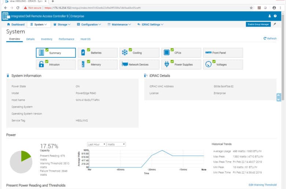Image resolution: width=286 pixels, height=189 pixels.
Task: Click the Dashboard home icon
Action: 8,24
